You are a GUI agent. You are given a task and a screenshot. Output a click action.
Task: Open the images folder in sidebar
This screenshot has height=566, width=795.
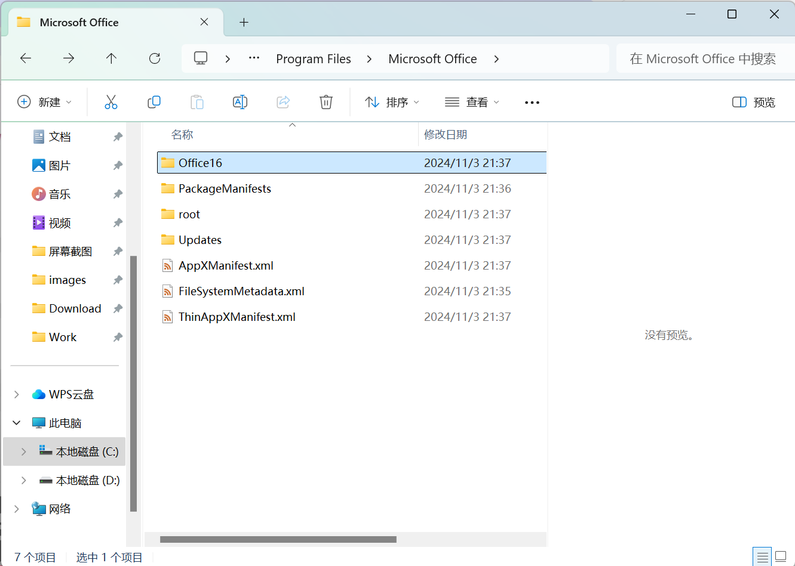pos(67,280)
